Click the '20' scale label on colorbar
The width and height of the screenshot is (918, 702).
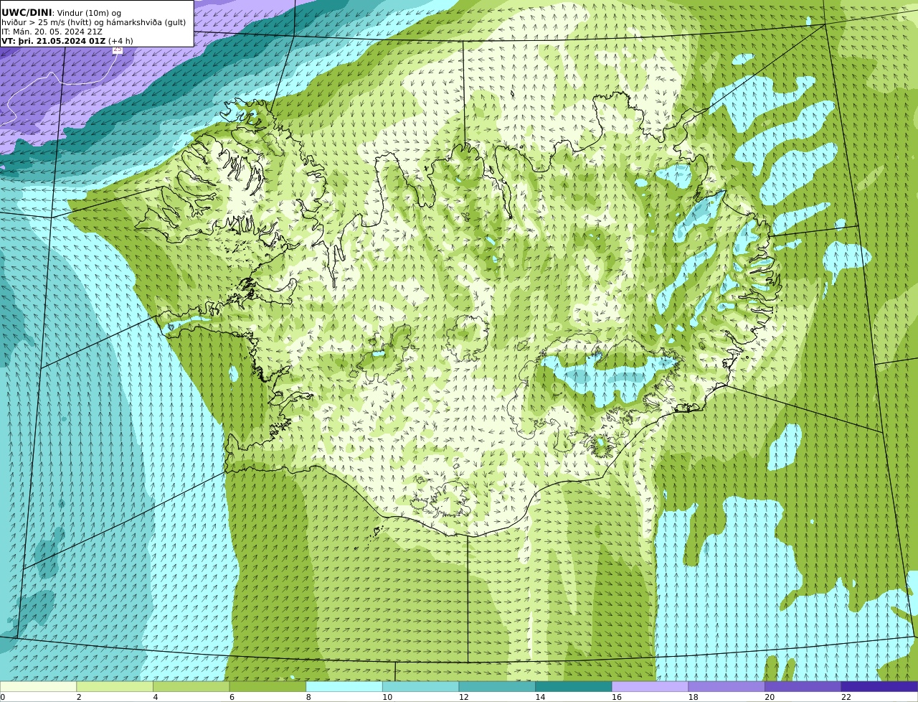coord(770,697)
